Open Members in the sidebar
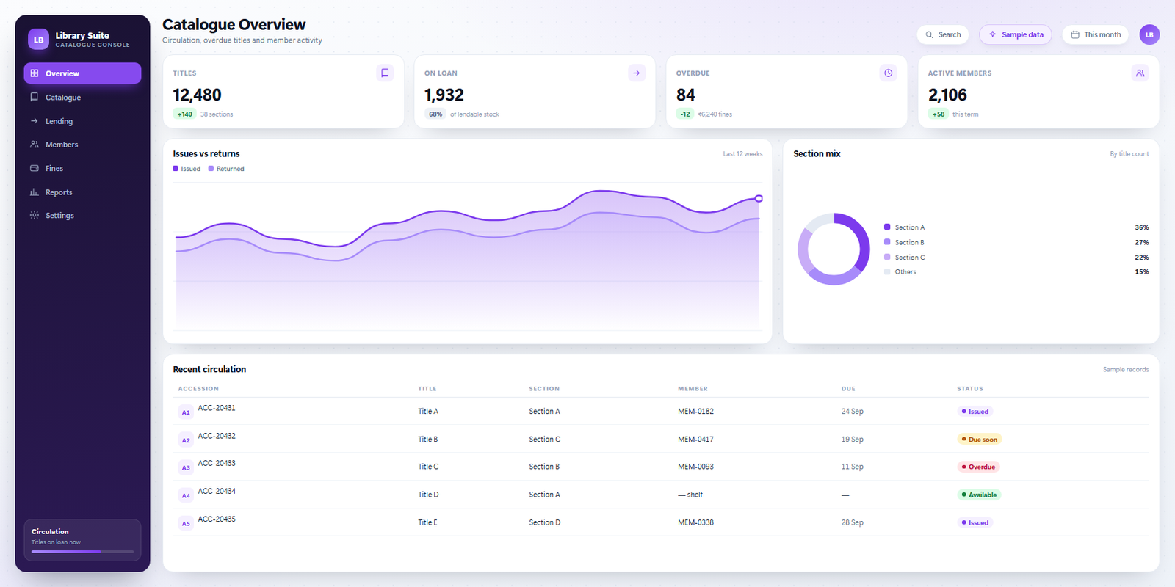This screenshot has width=1175, height=587. point(82,145)
